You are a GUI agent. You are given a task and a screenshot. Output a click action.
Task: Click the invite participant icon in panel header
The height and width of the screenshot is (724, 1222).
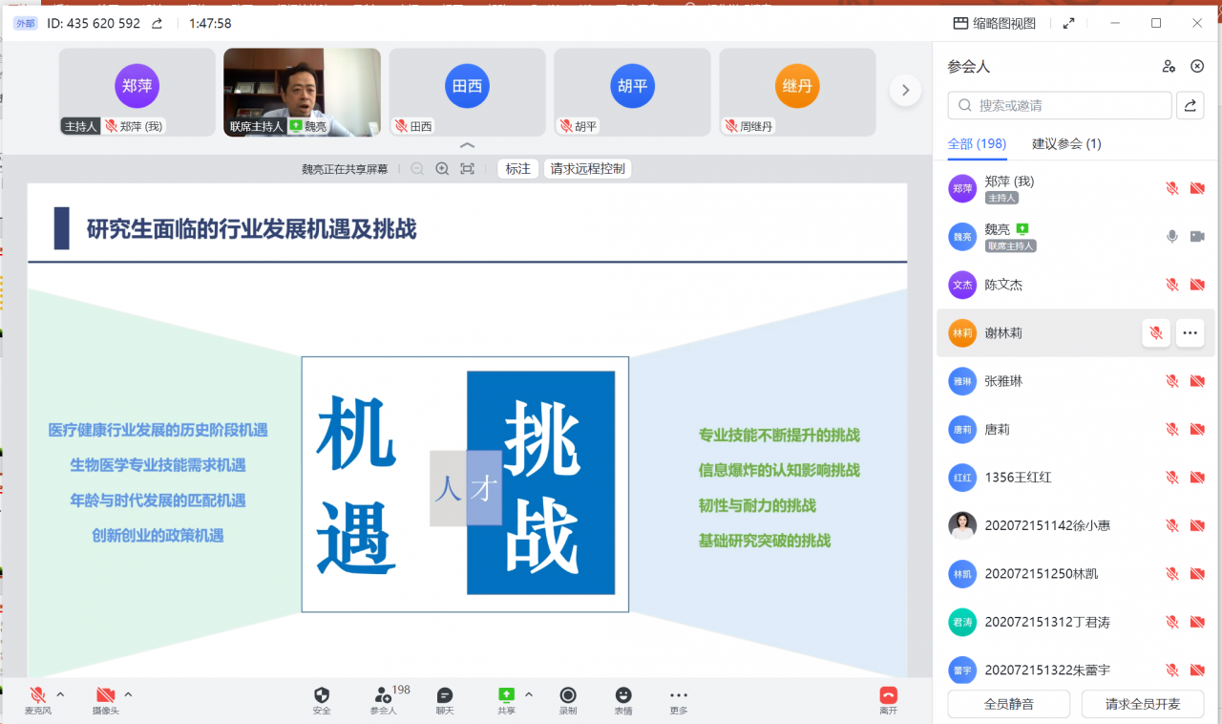(1169, 67)
